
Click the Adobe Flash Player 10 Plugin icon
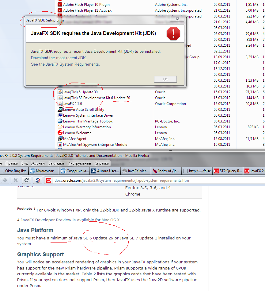pyautogui.click(x=60, y=5)
